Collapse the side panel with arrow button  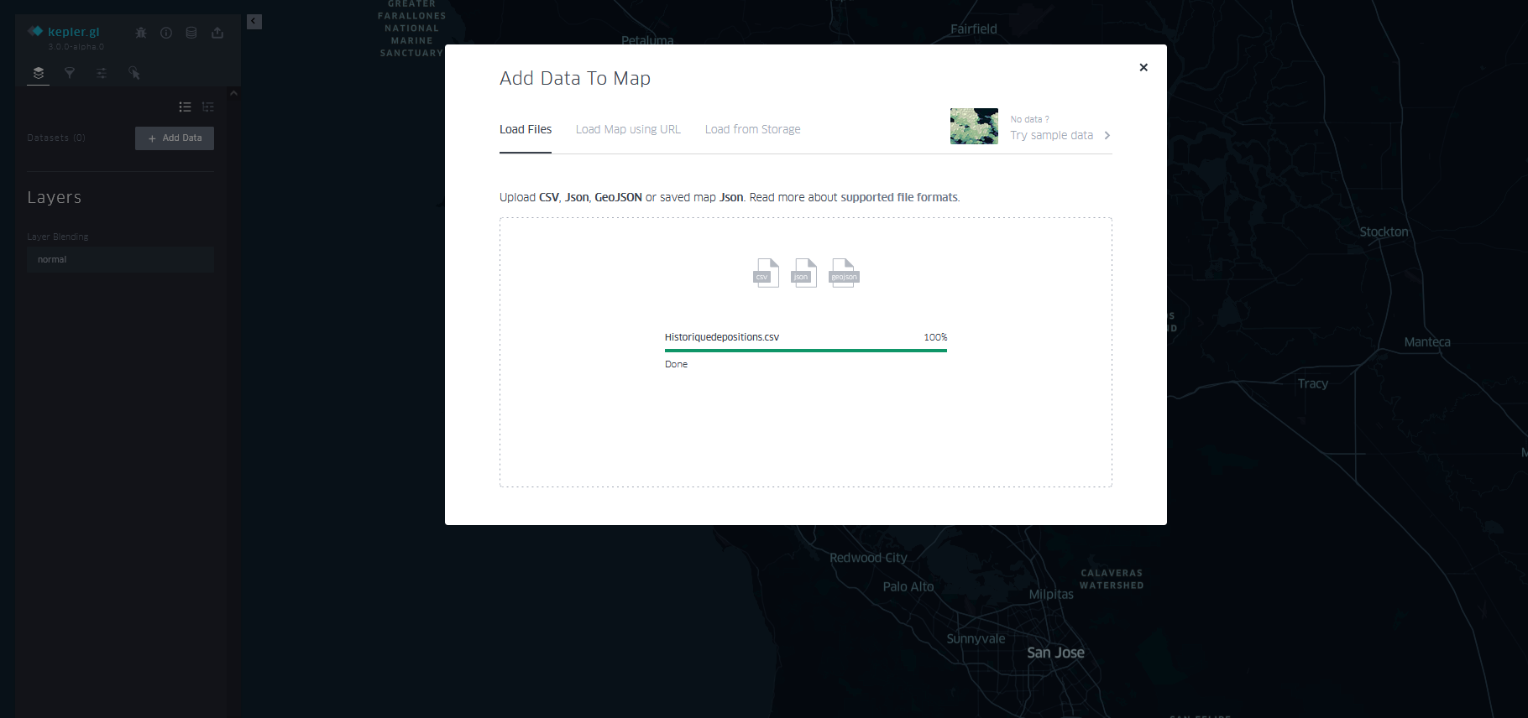tap(254, 22)
